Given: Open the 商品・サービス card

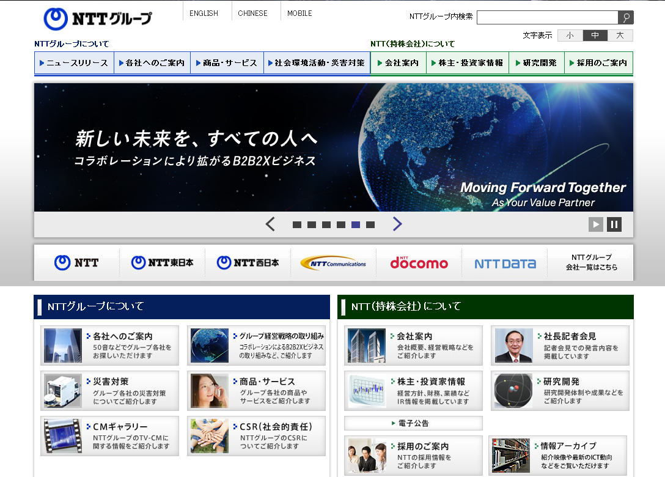Looking at the screenshot, I should coord(257,391).
